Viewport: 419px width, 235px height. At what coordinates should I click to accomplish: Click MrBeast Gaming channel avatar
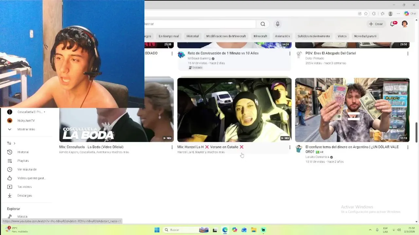pyautogui.click(x=181, y=55)
